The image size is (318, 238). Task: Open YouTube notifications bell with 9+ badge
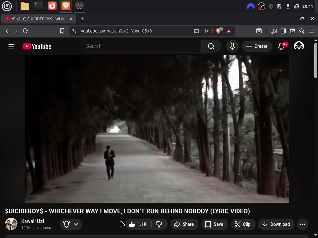(x=281, y=46)
